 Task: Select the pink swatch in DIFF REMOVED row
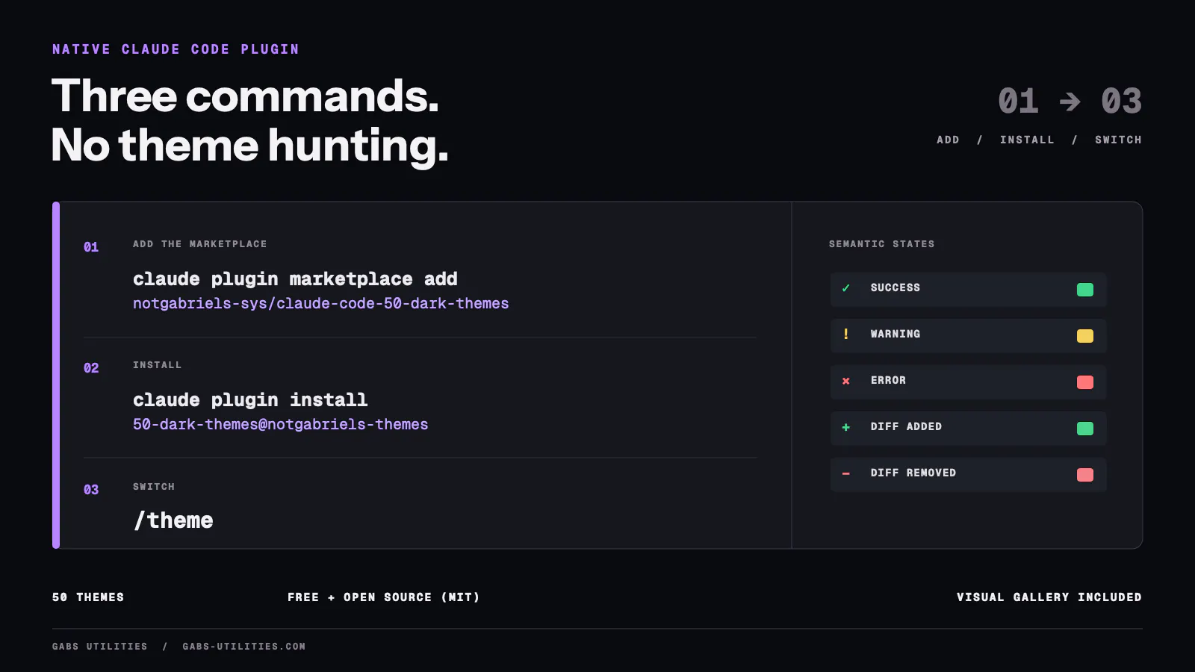coord(1085,475)
